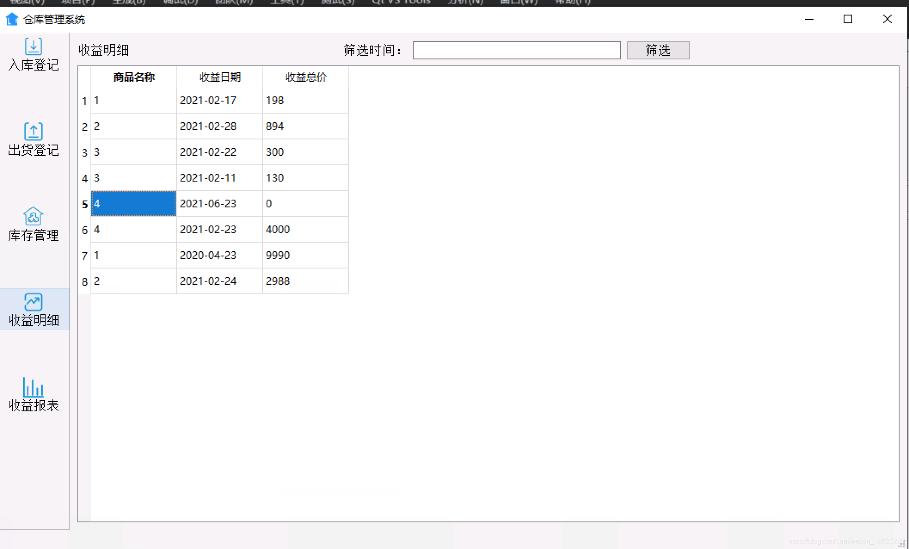909x549 pixels.
Task: Maximize the 仓库管理系统 window
Action: click(x=848, y=19)
